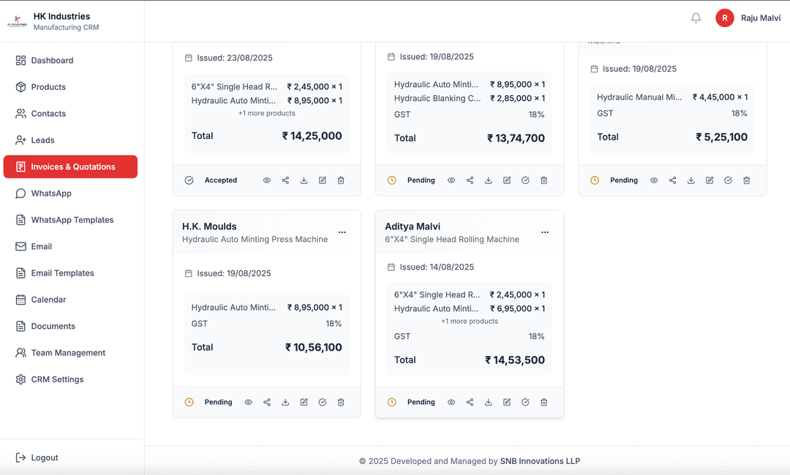Viewport: 790px width, 475px height.
Task: Mark the 13,74,700 quotation accepted
Action: [525, 180]
